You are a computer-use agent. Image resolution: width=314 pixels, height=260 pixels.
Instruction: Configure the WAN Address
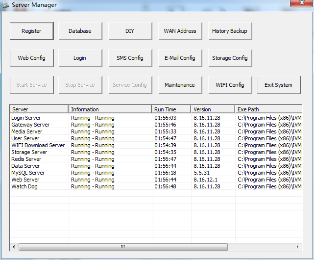click(180, 31)
